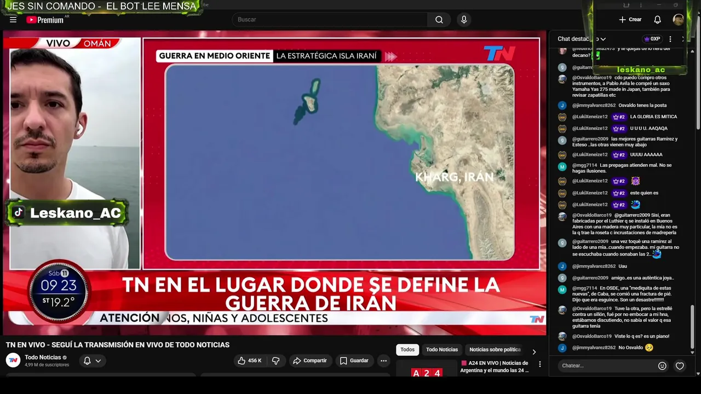Screen dimensions: 701x394
Task: Click the #2 badge beside 'este quien es'
Action: (619, 193)
